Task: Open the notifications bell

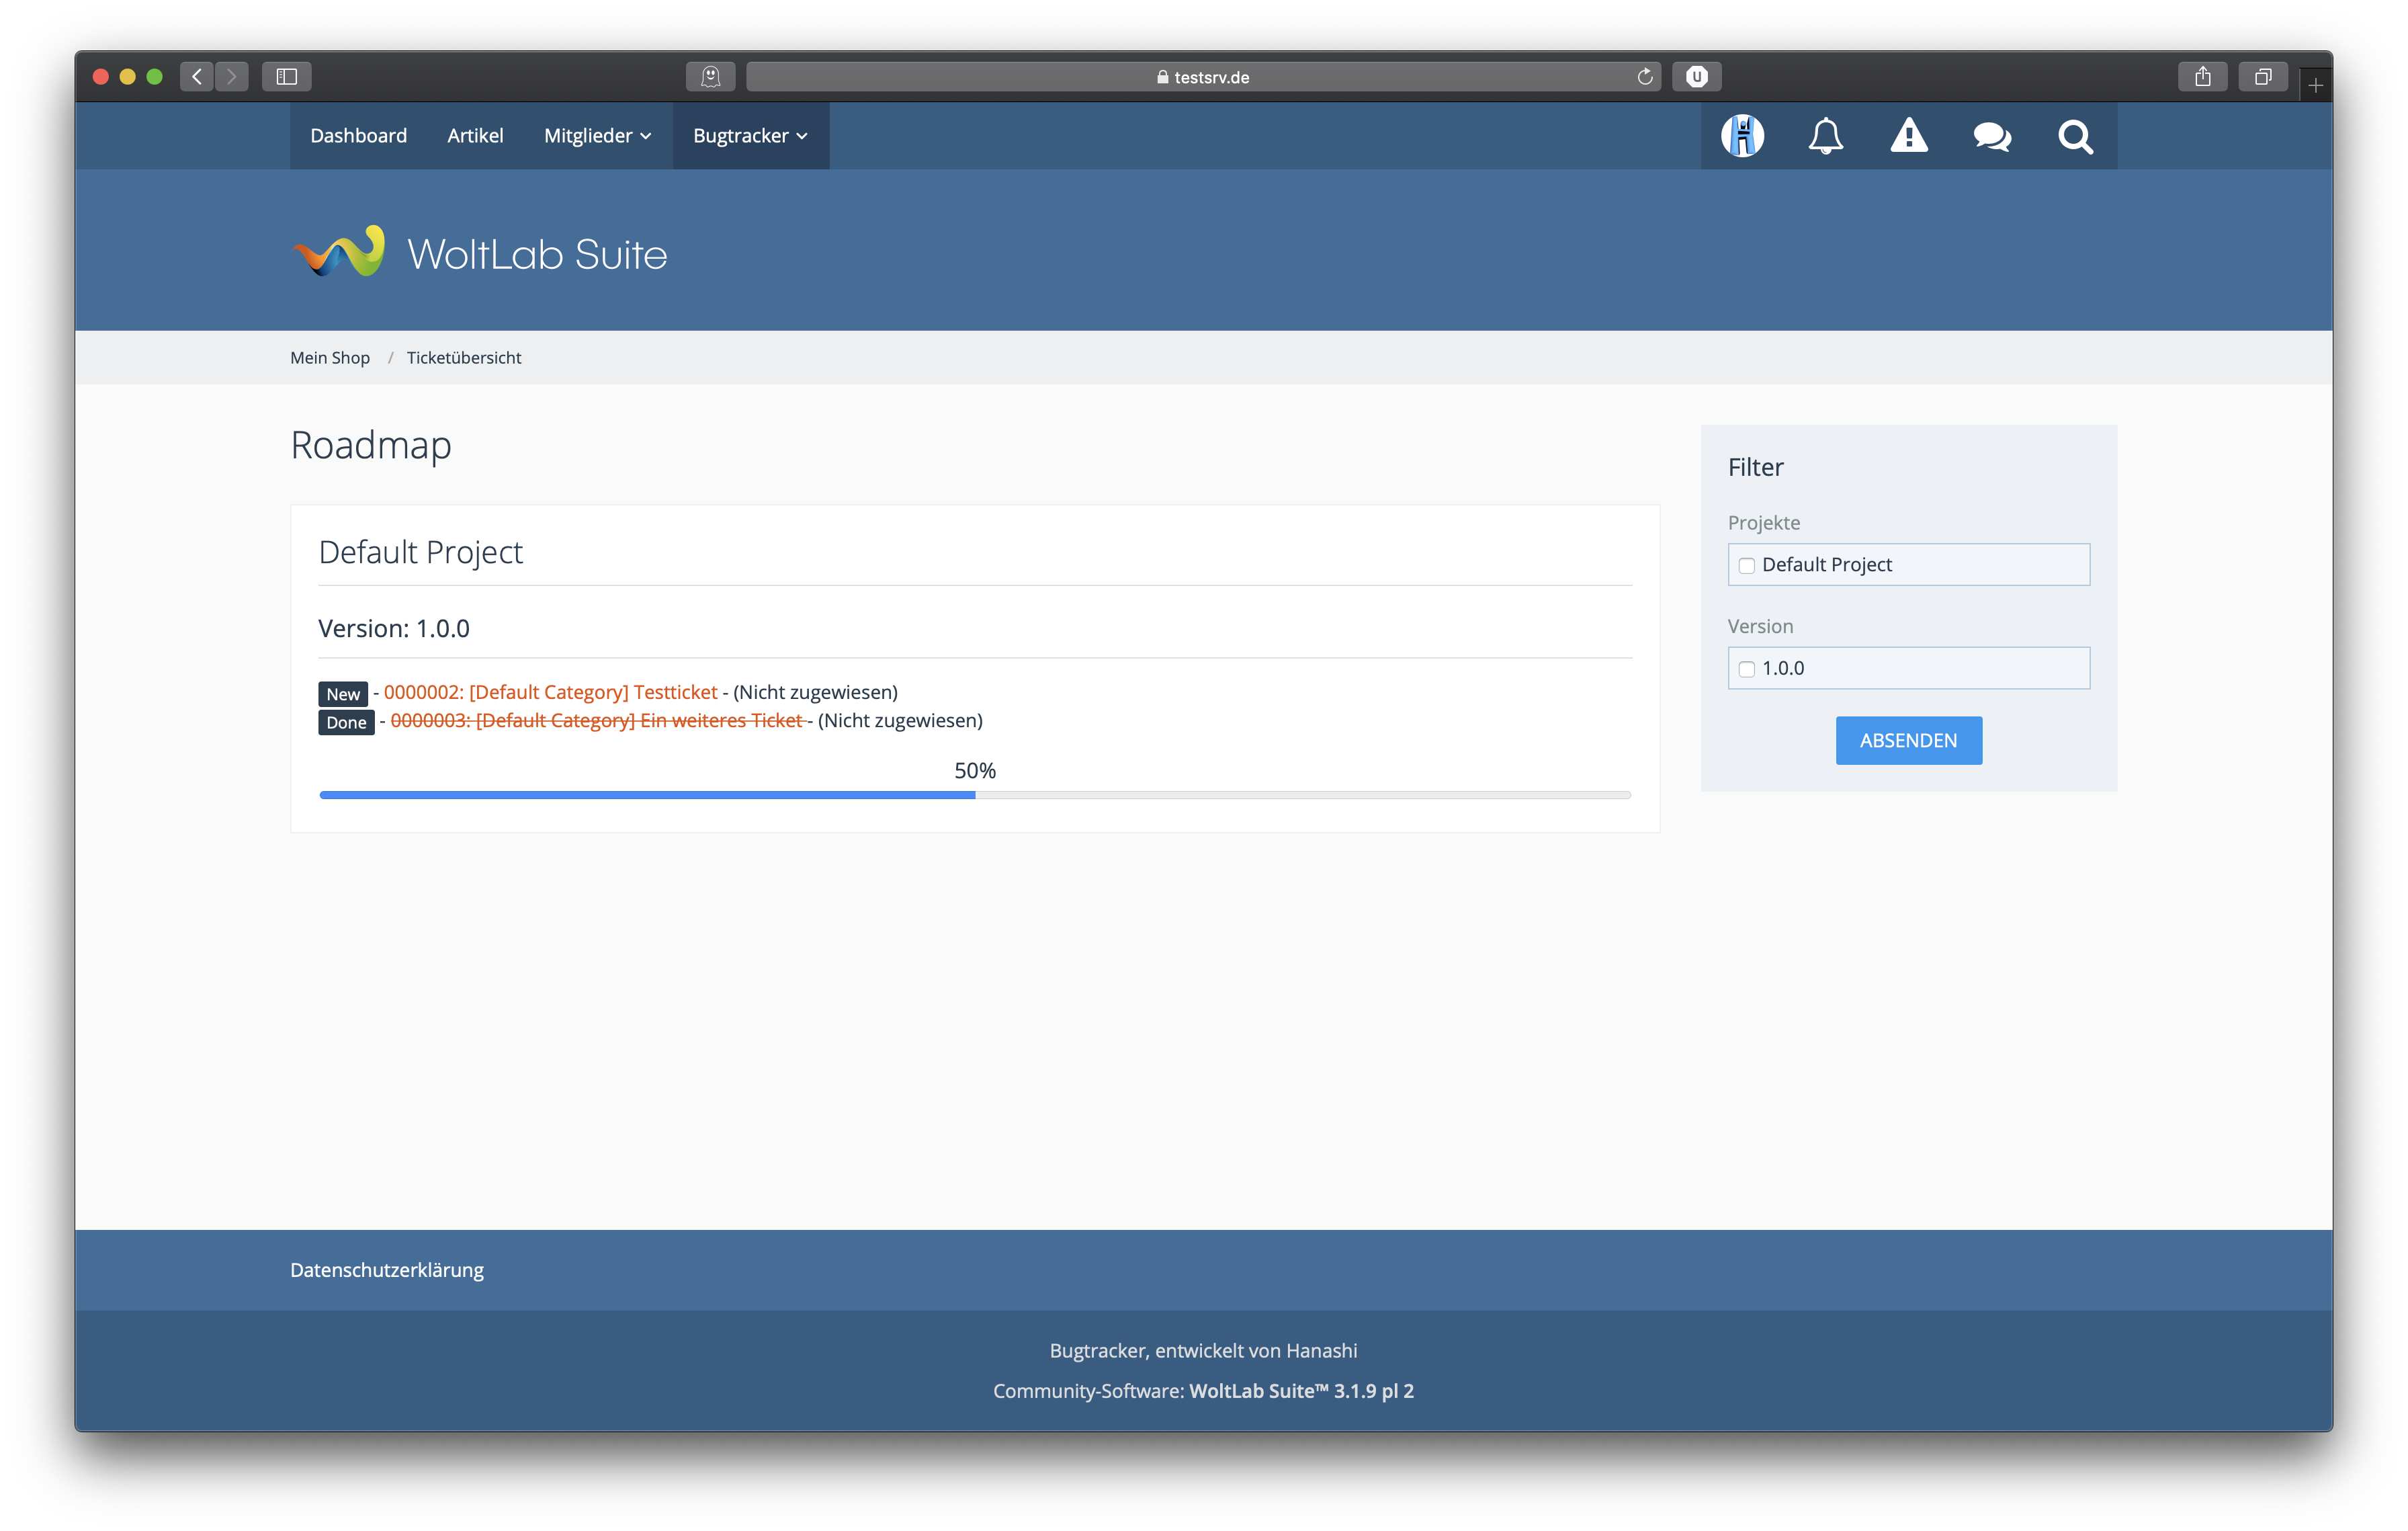Action: [x=1825, y=136]
